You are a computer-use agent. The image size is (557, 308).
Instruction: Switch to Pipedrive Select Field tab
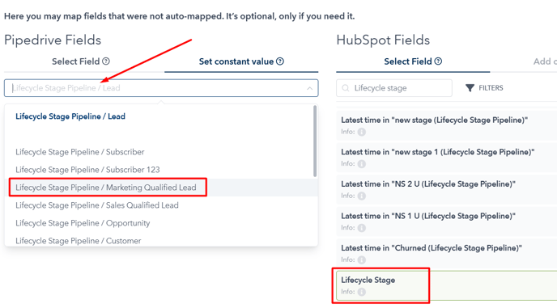tap(81, 61)
